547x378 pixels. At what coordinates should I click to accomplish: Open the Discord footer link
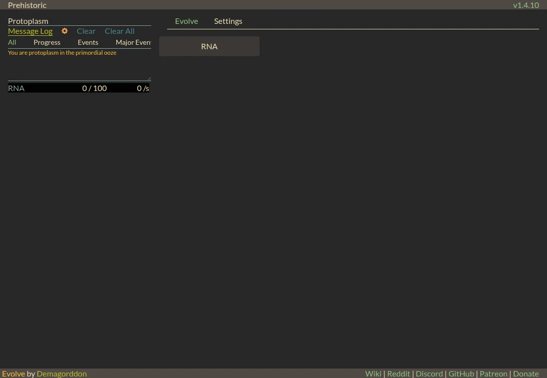[x=429, y=374]
